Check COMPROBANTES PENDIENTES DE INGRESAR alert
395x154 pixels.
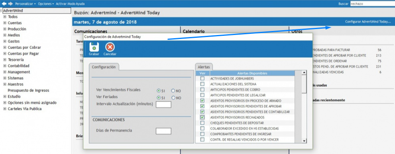pos(202,134)
